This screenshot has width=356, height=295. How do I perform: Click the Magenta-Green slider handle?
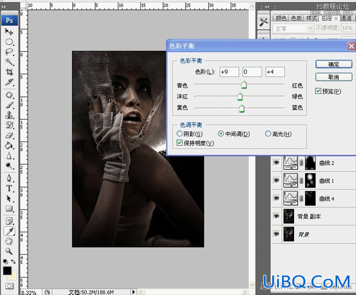(240, 96)
